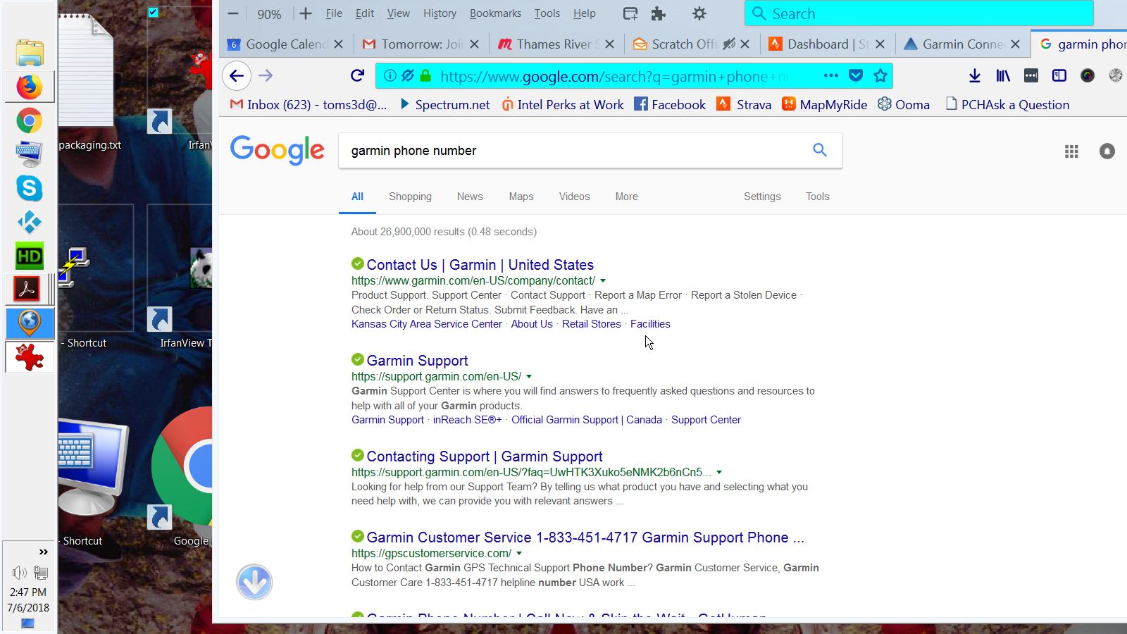Bookmark this page with the star icon
Screen dimensions: 1127x634
(x=880, y=75)
